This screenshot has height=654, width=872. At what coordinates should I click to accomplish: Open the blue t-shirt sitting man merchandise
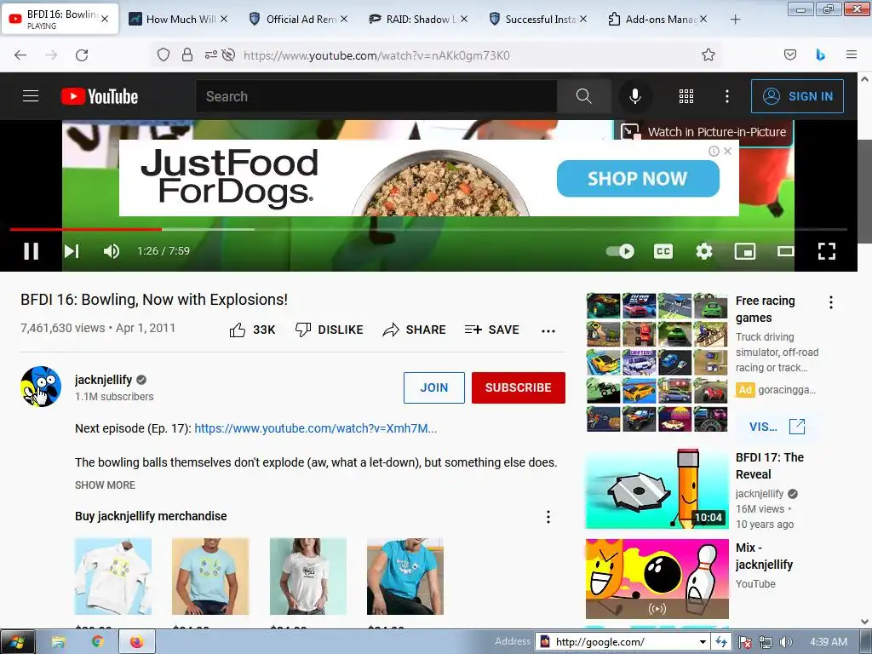click(x=405, y=577)
